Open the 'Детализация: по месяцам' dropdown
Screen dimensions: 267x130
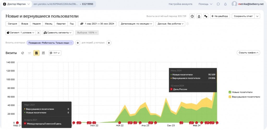coord(136,24)
